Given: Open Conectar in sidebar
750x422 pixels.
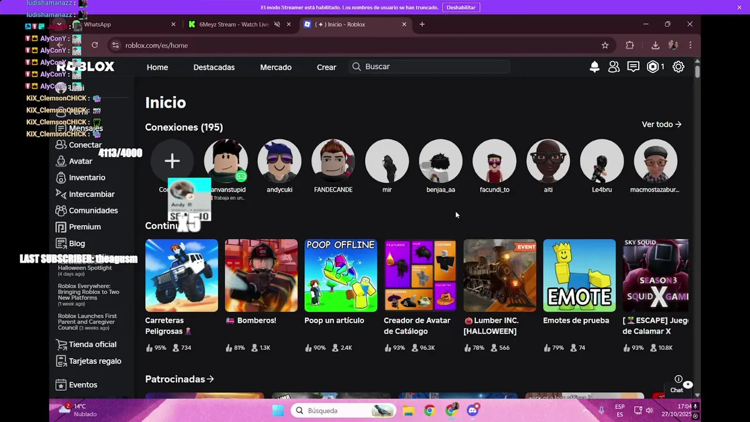Looking at the screenshot, I should (x=79, y=145).
